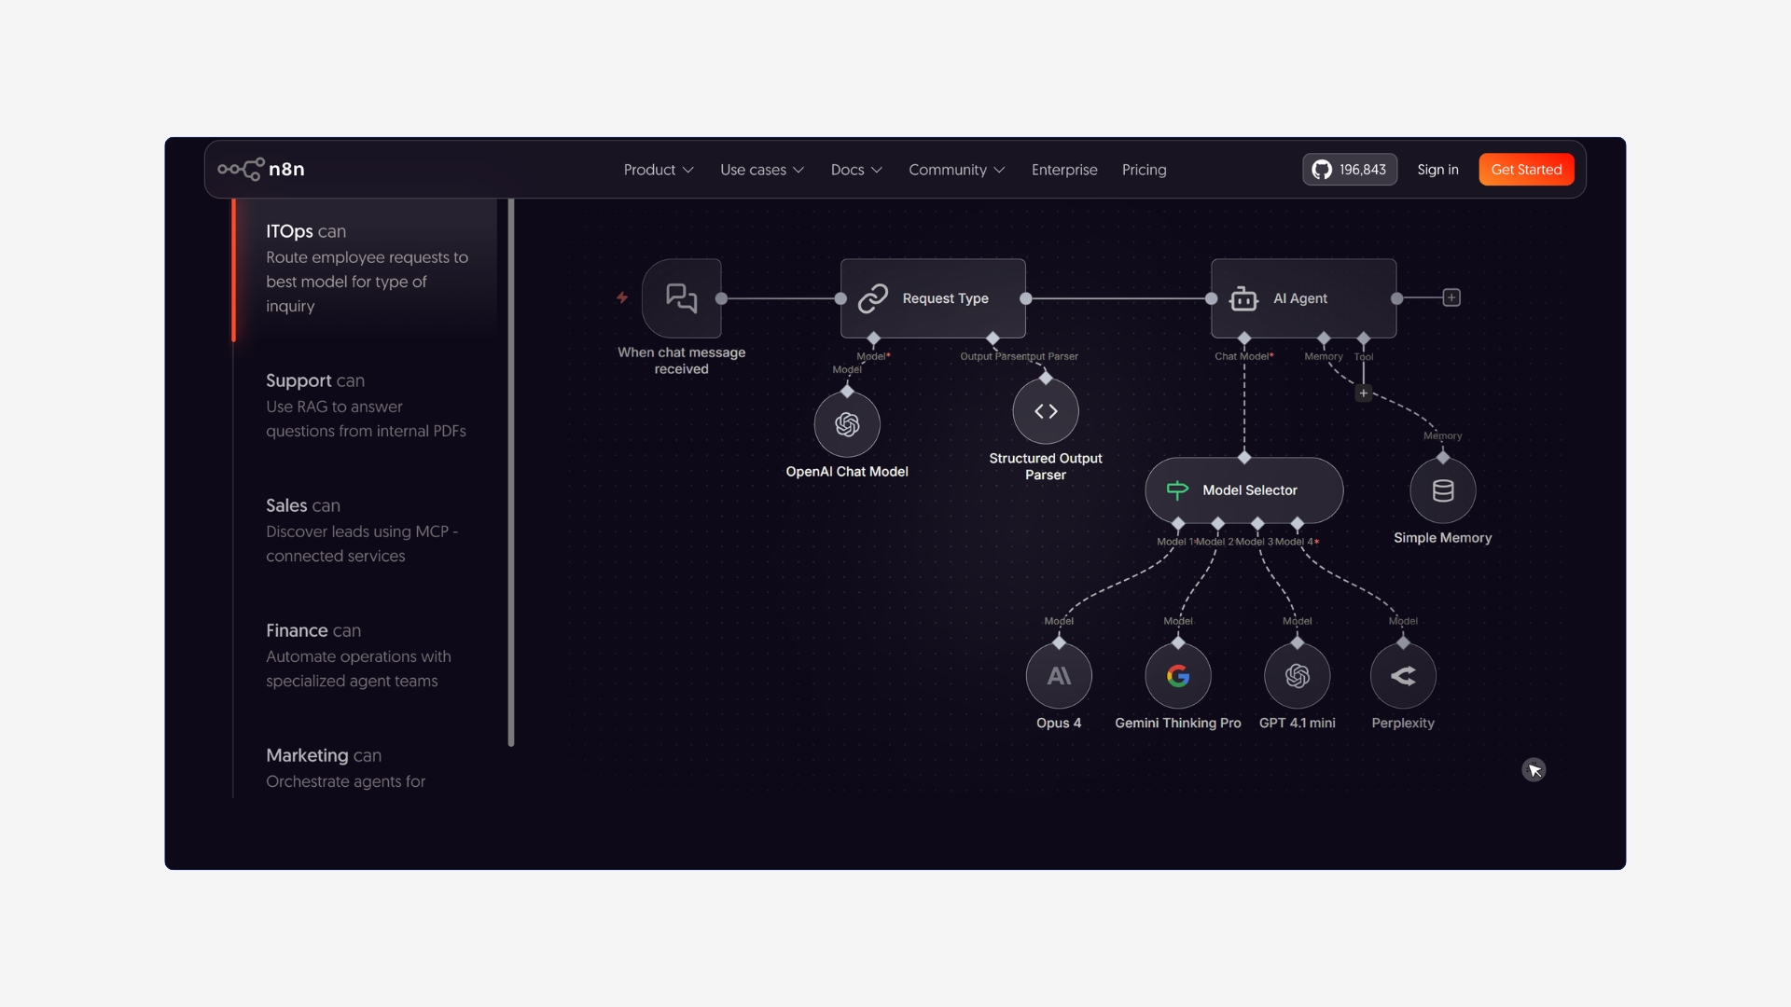Click the plus on the Tool connector

click(x=1364, y=393)
